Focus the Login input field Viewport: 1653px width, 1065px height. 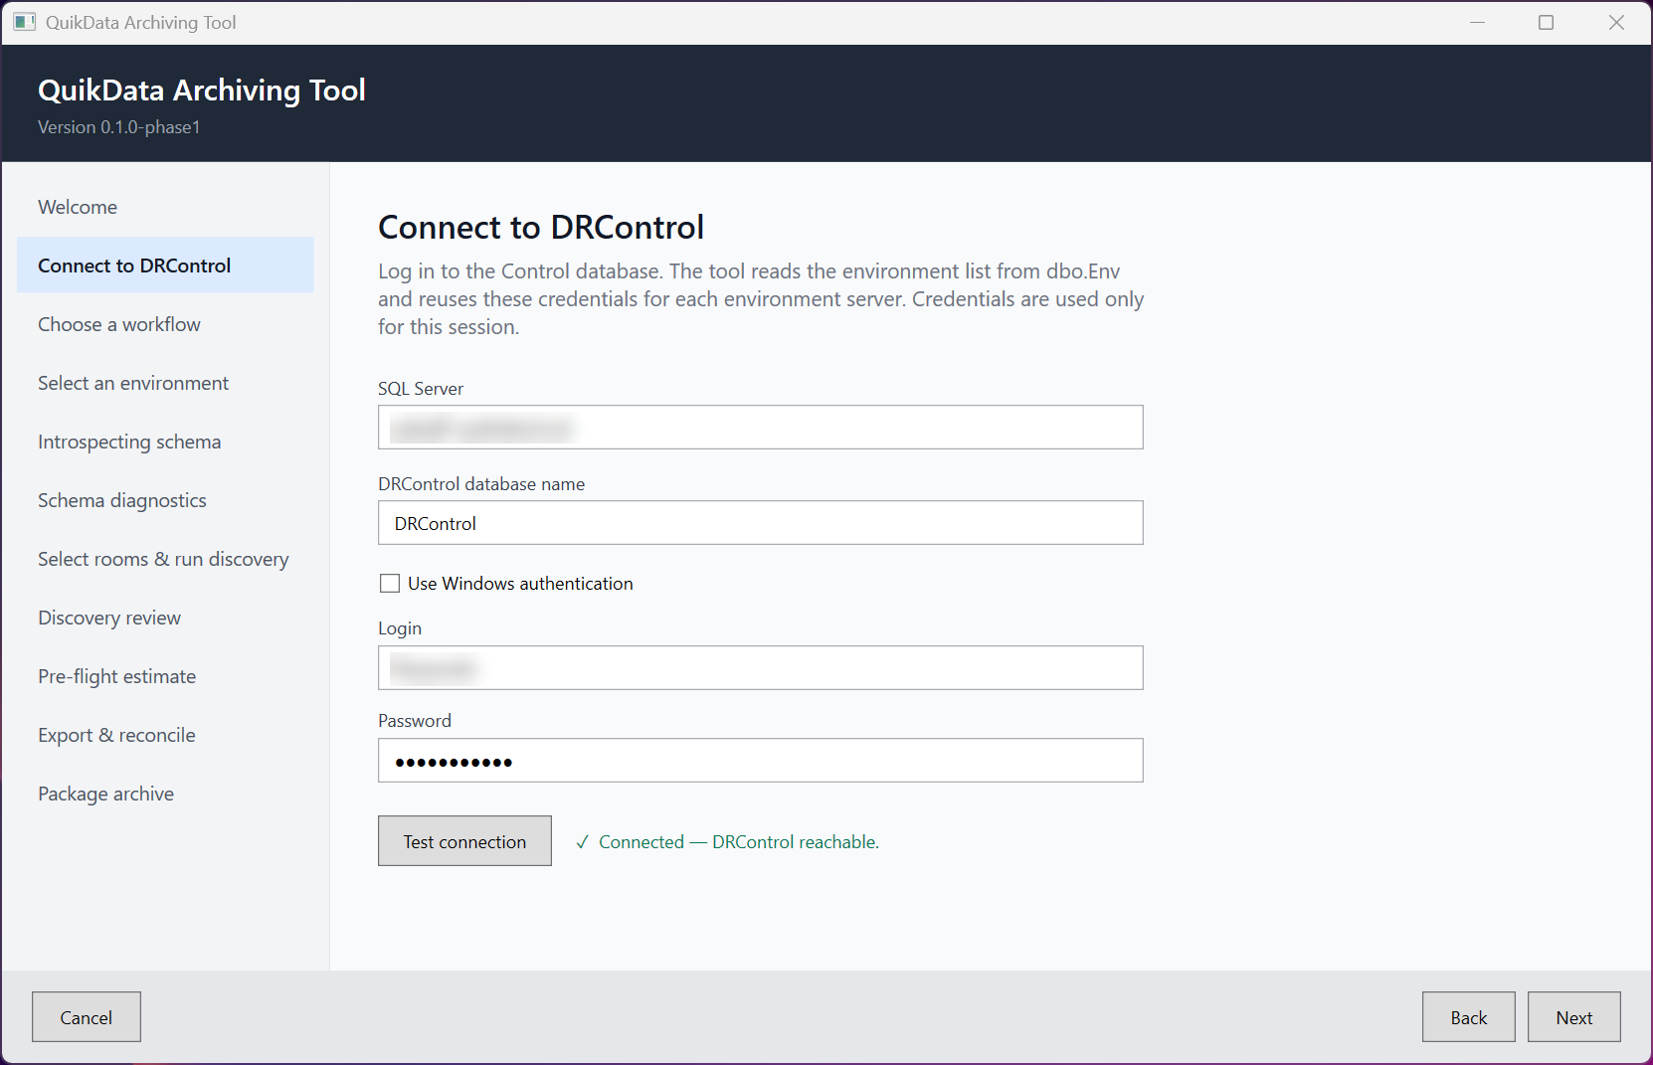761,668
